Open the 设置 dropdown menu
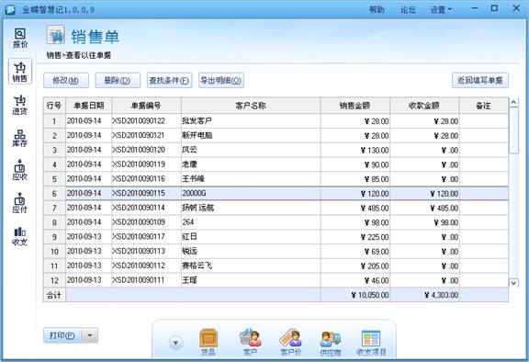 (x=441, y=10)
